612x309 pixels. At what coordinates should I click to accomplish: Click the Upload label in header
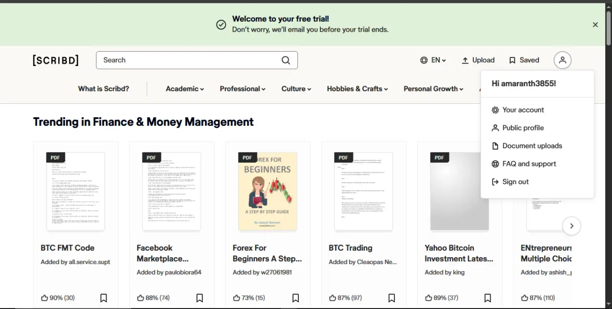point(483,60)
